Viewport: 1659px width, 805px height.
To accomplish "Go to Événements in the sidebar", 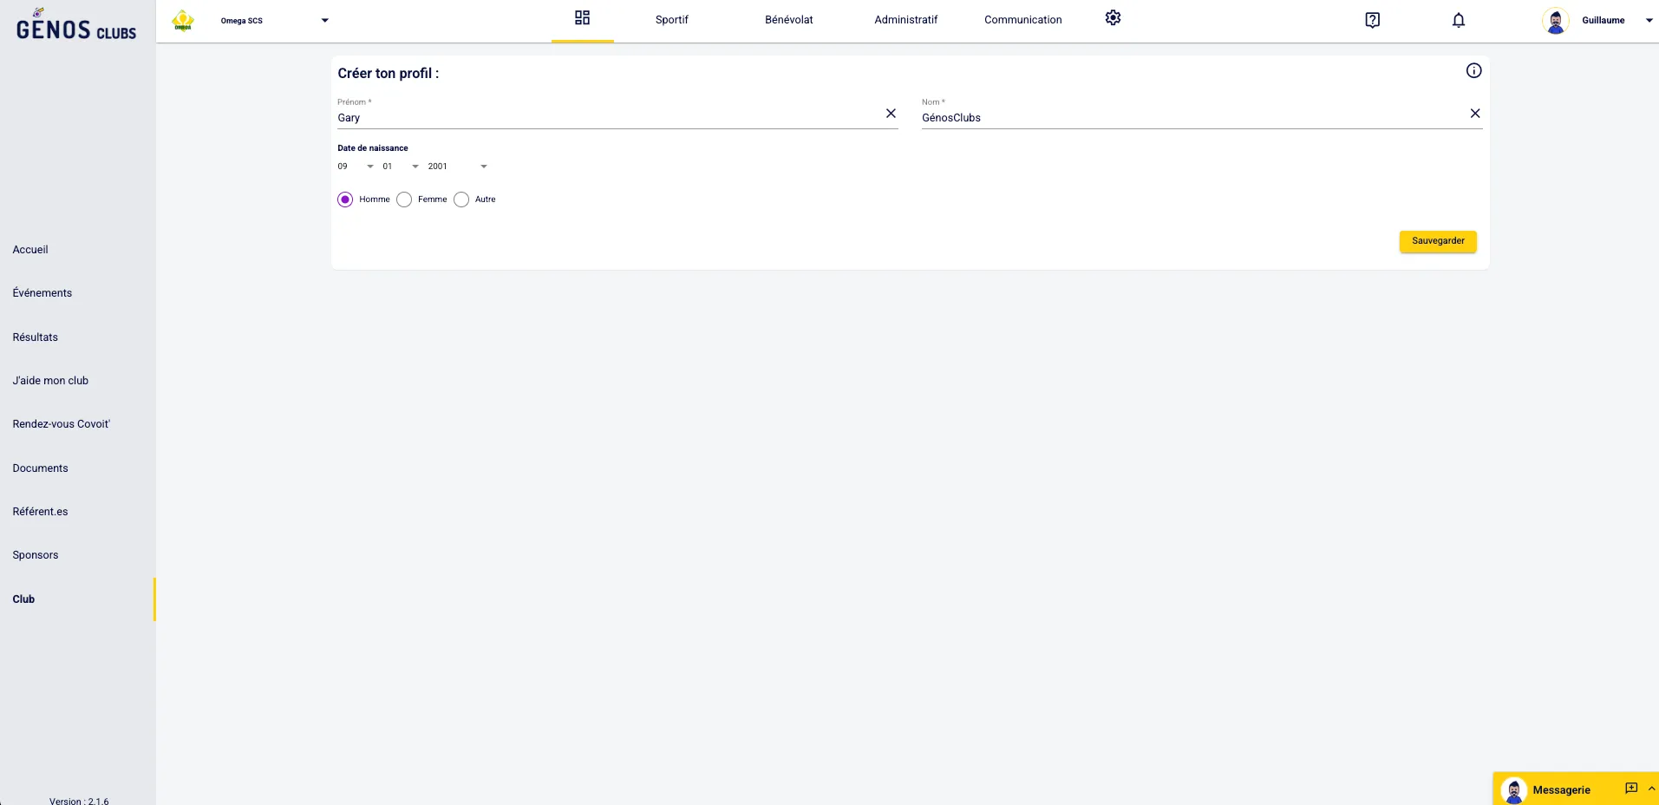I will [x=42, y=293].
